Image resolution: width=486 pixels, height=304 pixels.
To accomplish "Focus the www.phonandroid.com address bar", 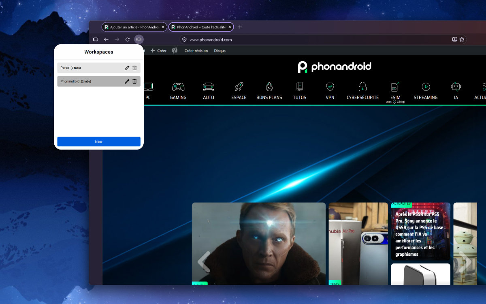I will [323, 40].
